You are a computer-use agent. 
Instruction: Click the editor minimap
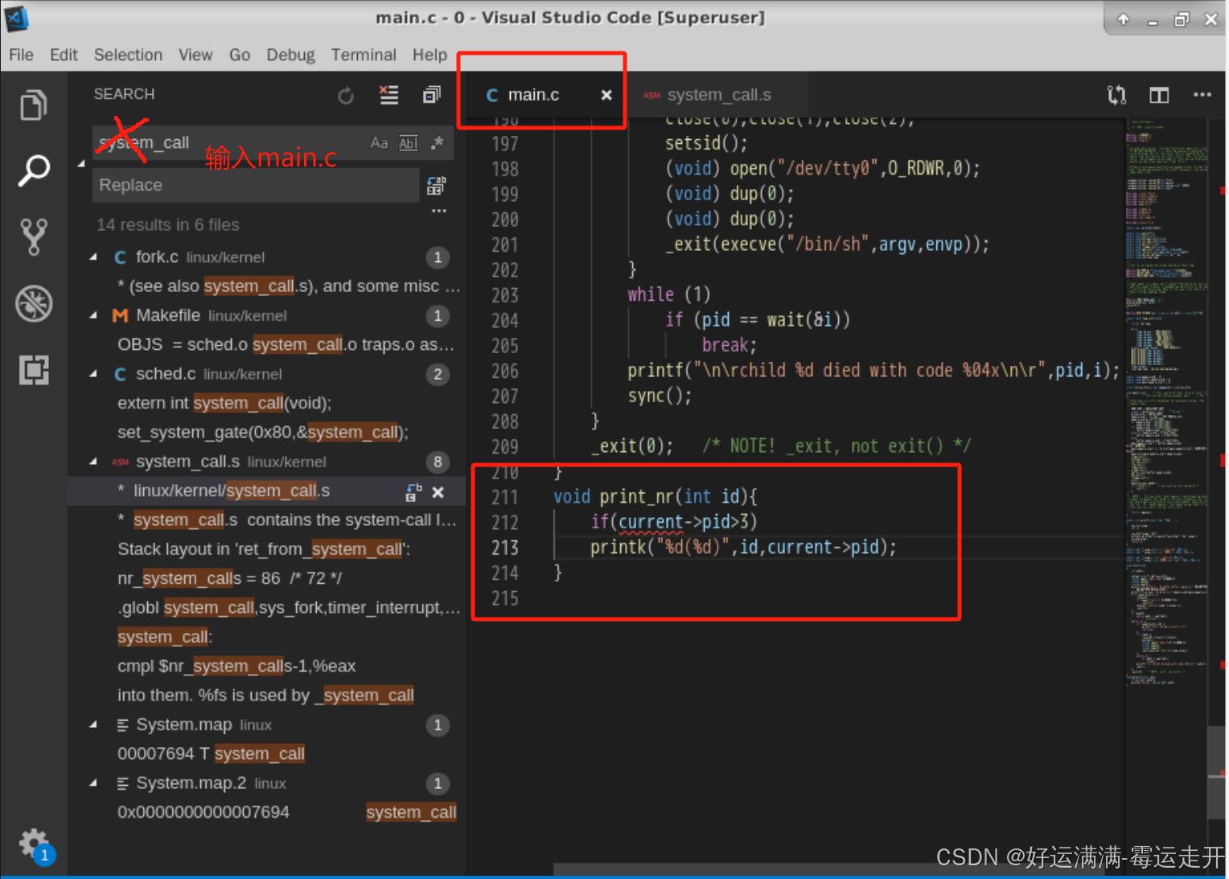coord(1166,402)
